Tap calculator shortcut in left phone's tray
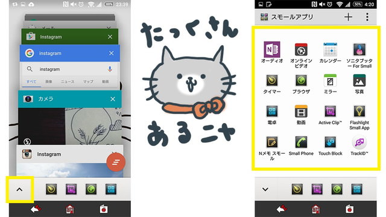 tap(111, 189)
